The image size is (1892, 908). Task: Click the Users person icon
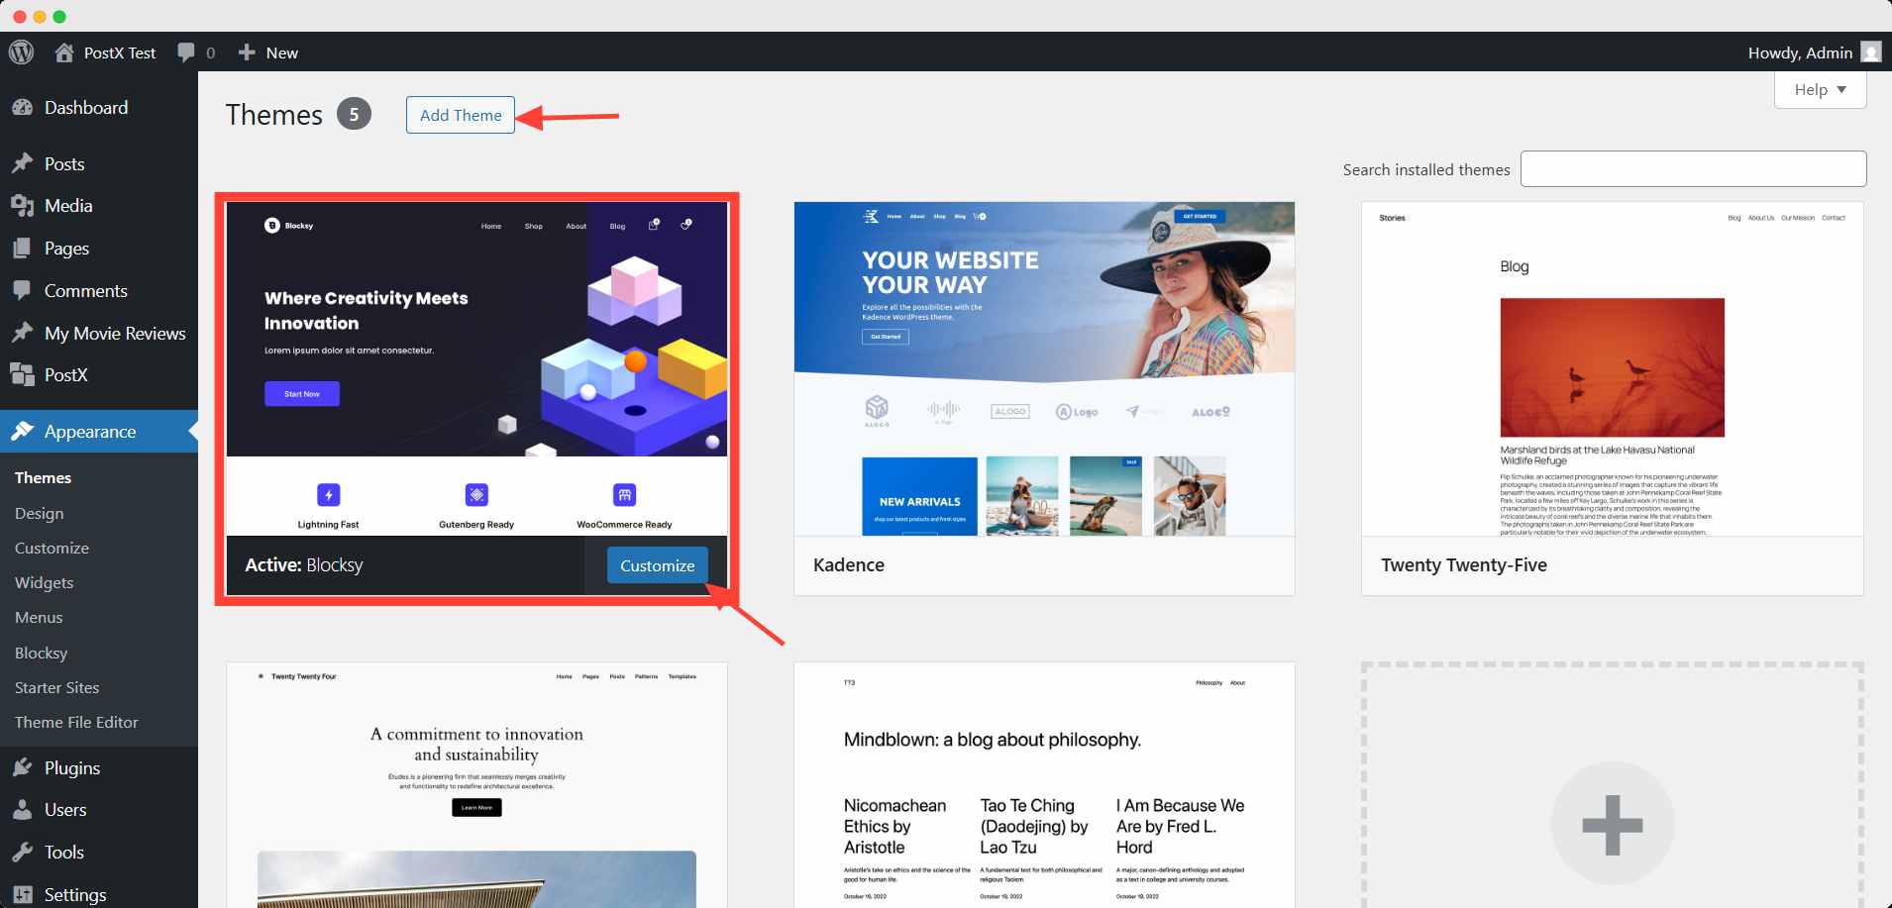tap(23, 810)
